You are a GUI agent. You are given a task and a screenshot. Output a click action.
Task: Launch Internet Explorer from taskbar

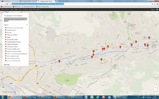98,97
